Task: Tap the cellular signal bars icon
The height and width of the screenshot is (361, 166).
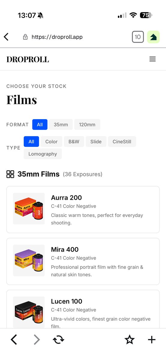Action: pos(122,15)
